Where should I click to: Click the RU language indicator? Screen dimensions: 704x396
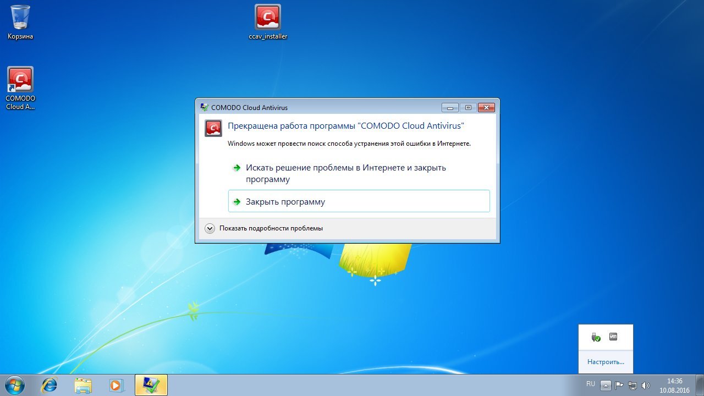(591, 384)
